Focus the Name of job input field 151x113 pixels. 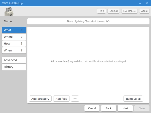pyautogui.click(x=88, y=21)
